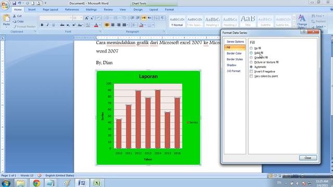Click Grow Font icon
This screenshot has height=187, width=333.
click(86, 18)
